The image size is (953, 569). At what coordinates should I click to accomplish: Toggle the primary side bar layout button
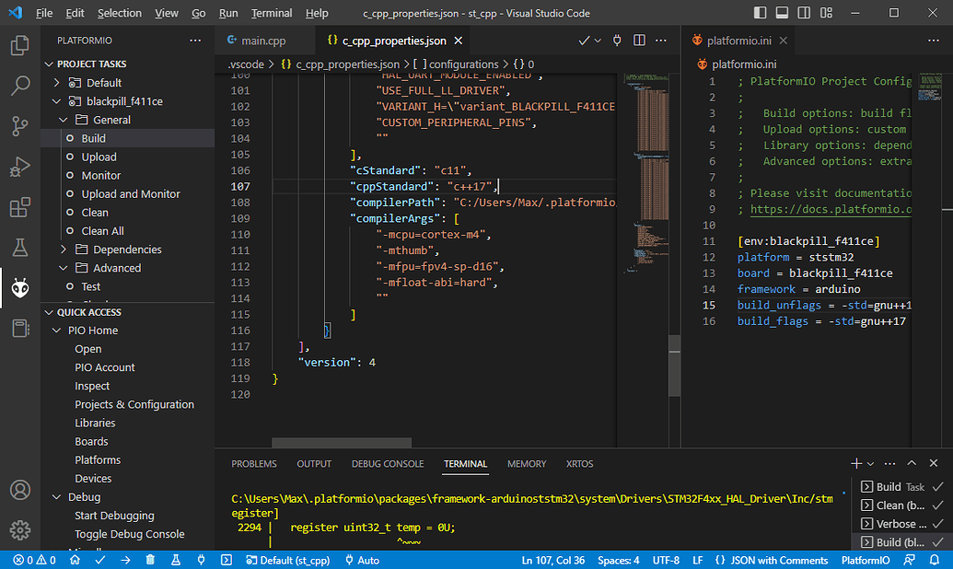[760, 13]
